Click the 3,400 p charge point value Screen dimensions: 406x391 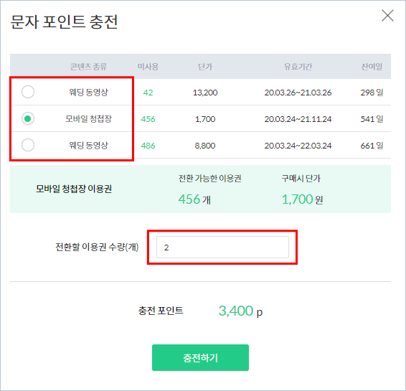(240, 311)
